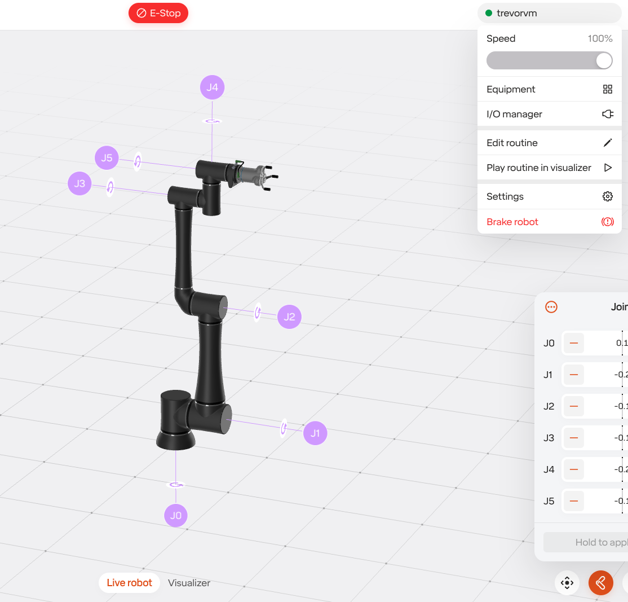The height and width of the screenshot is (602, 628).
Task: Click the J0 rotation handle ring
Action: [176, 485]
